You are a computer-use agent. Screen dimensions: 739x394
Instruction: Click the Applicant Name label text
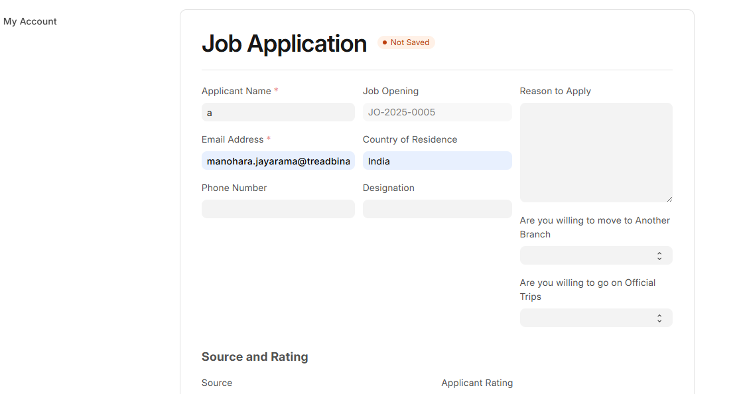tap(236, 91)
